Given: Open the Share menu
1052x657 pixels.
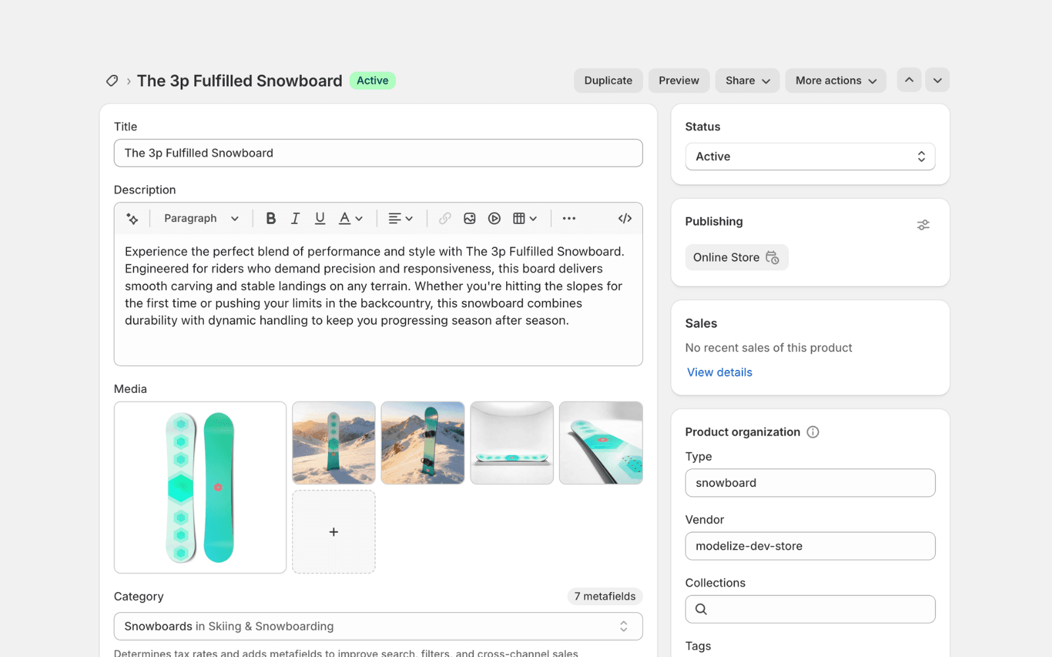Looking at the screenshot, I should point(747,80).
